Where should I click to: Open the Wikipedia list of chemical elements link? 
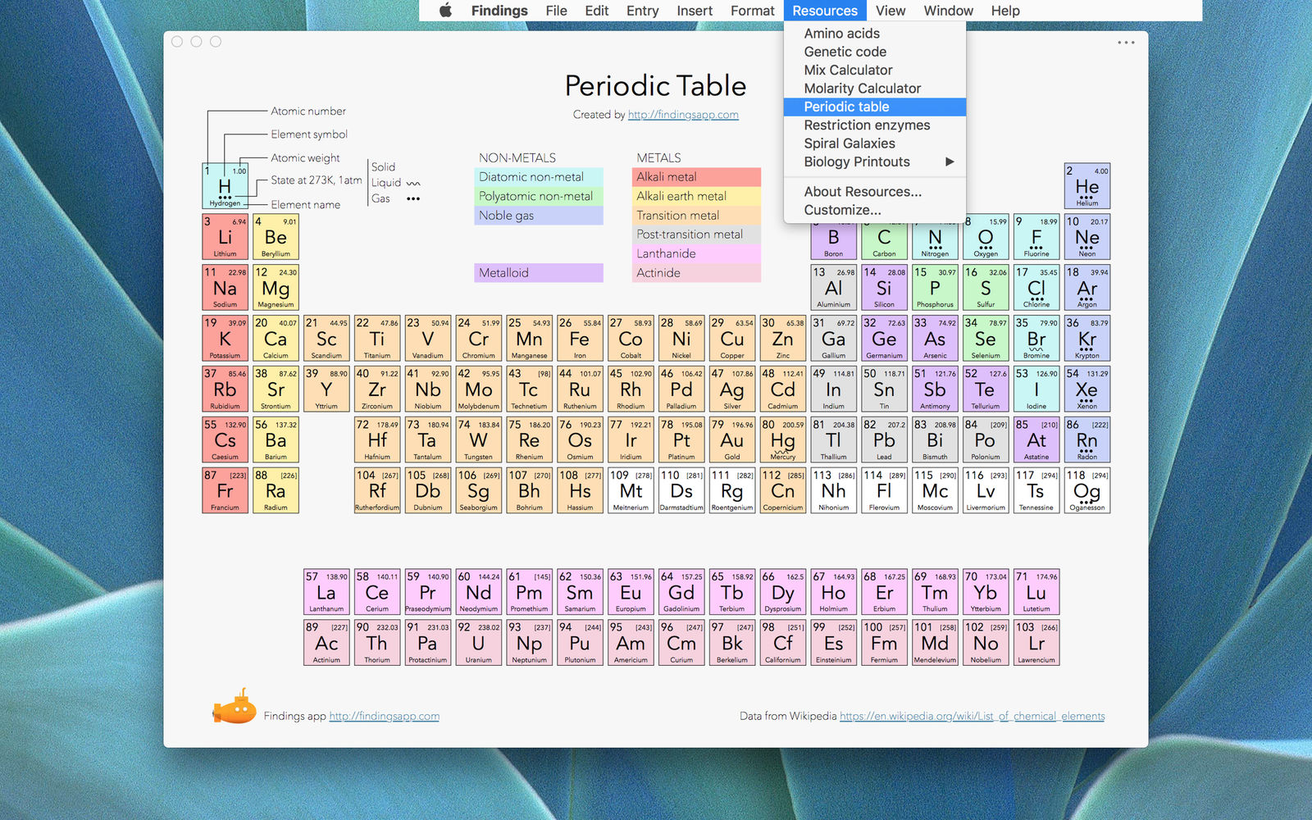coord(972,716)
